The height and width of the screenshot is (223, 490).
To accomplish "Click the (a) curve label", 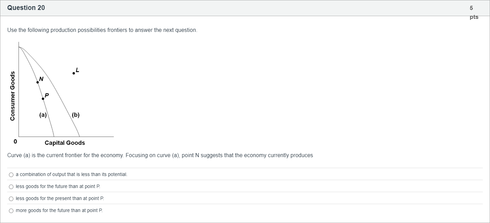I will tap(43, 115).
